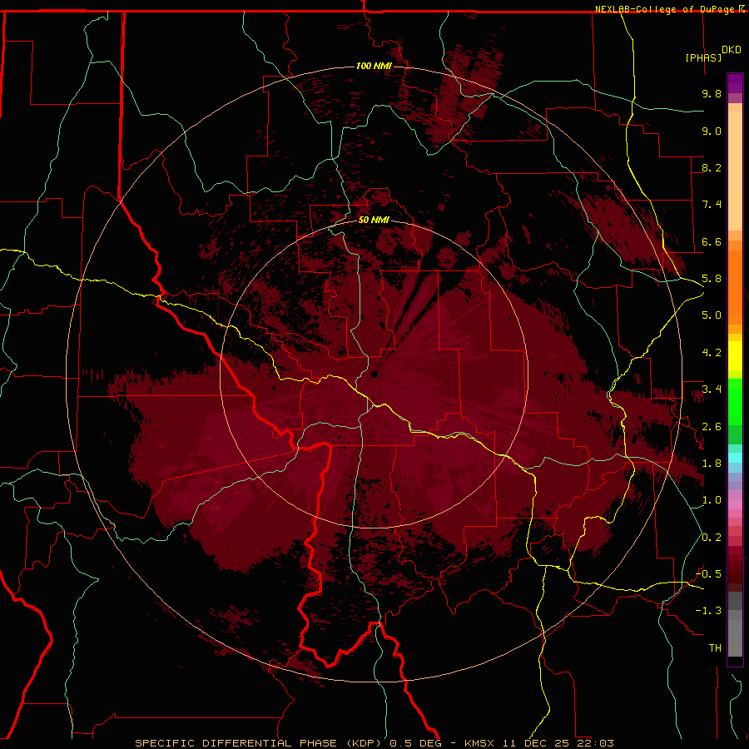The width and height of the screenshot is (749, 749).
Task: Click the yellow segment of the color bar
Action: (735, 356)
